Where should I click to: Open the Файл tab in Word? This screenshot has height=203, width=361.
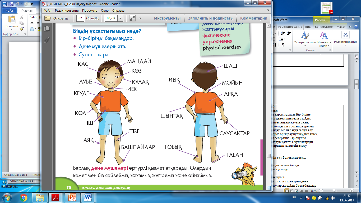10,11
